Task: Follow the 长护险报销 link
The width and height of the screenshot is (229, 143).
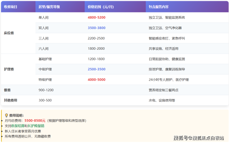Action: click(36, 126)
